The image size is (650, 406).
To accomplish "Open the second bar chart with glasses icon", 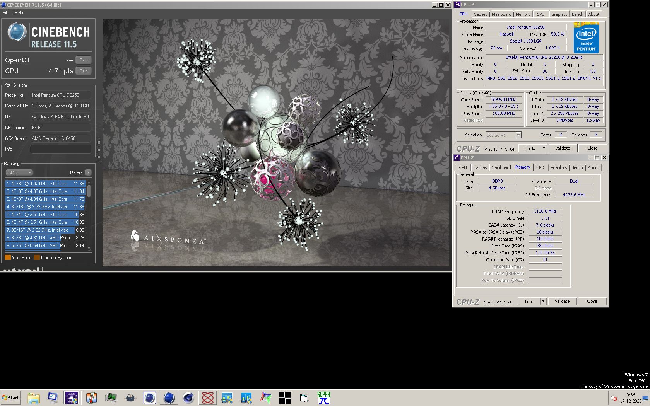I will (246, 397).
